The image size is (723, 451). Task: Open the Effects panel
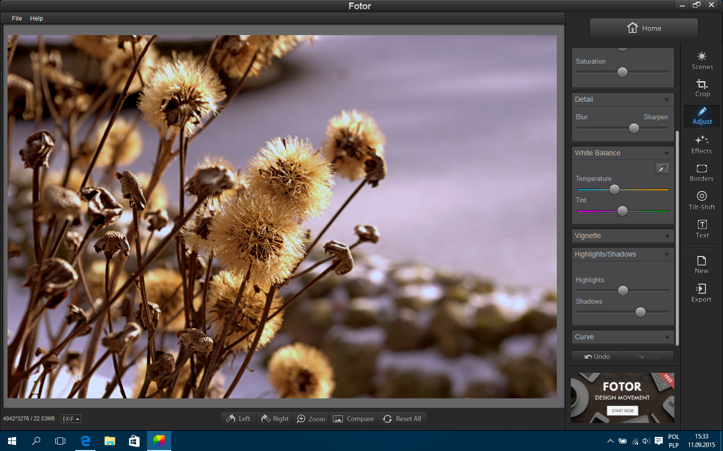pos(702,145)
